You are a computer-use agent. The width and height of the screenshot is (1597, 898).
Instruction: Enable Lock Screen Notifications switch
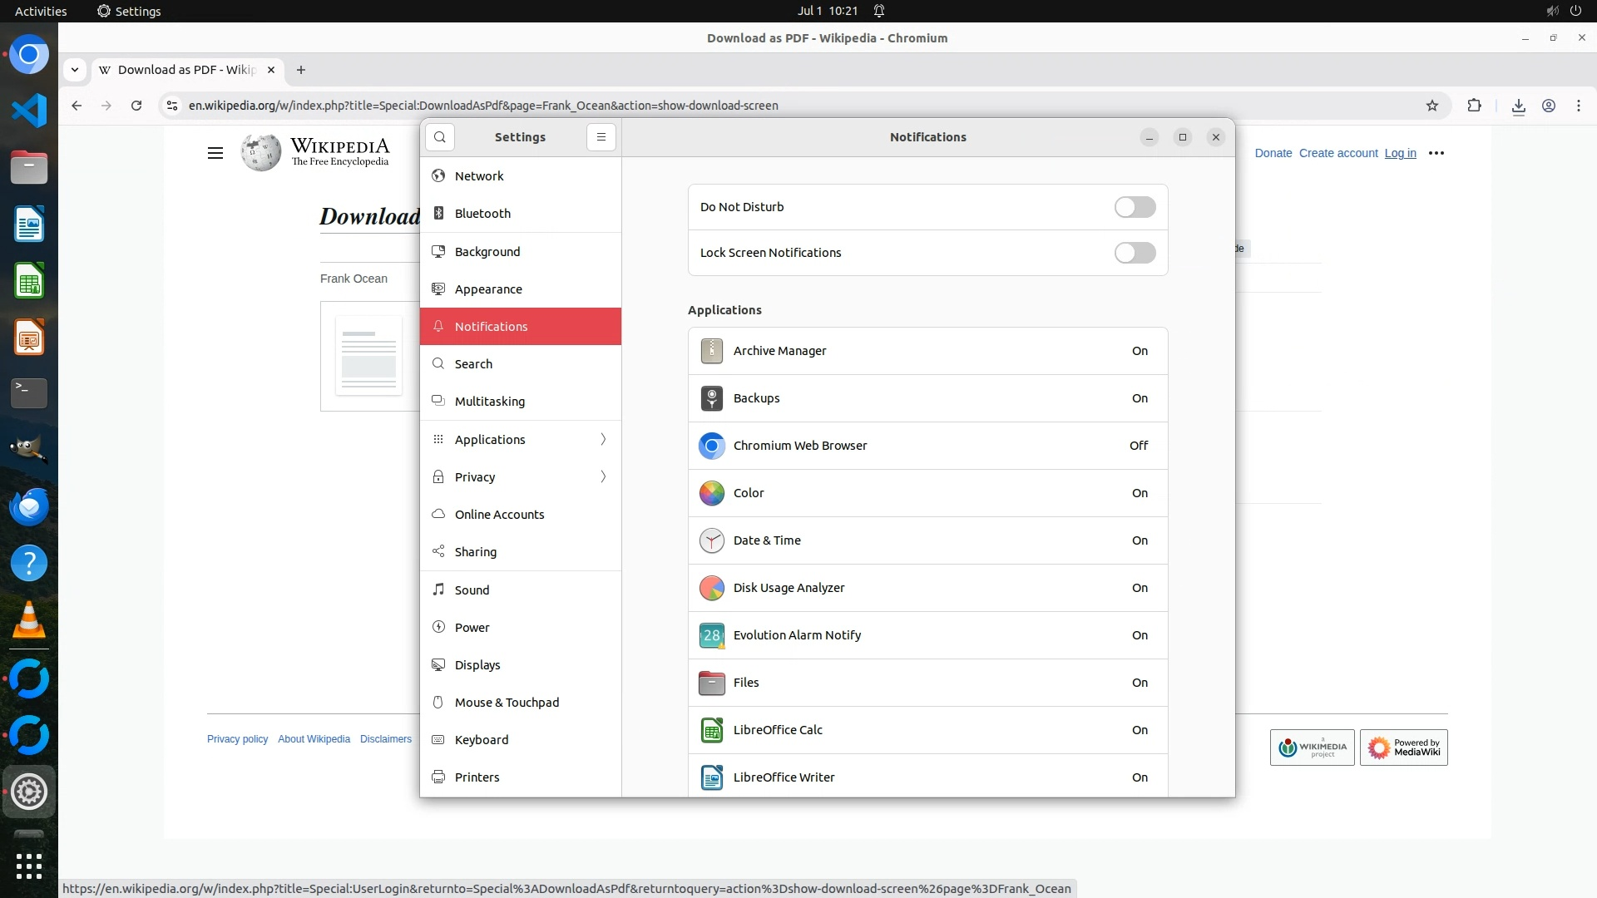point(1135,253)
